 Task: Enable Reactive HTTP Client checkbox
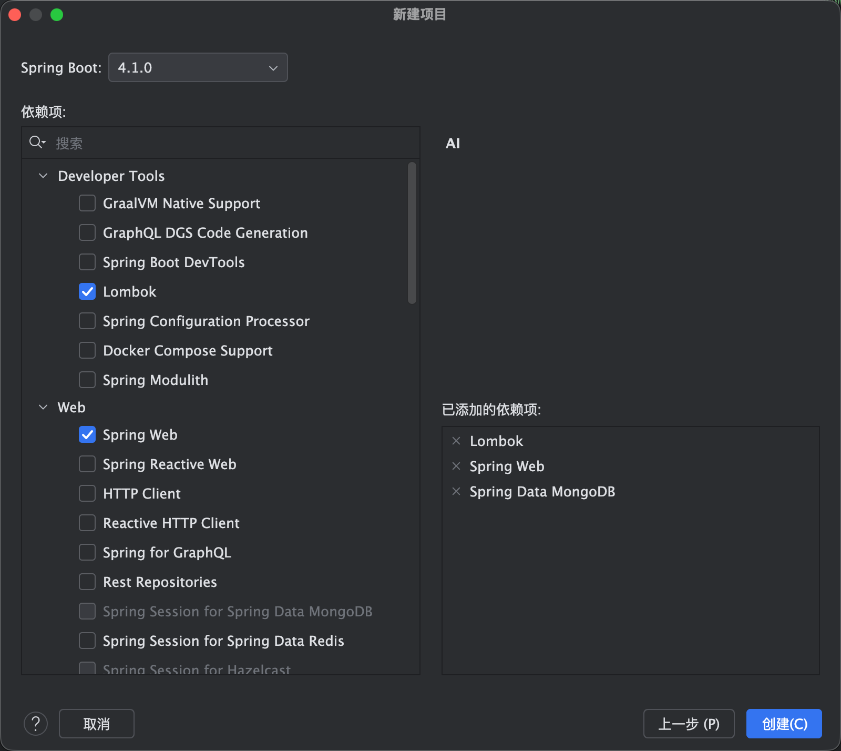(x=87, y=523)
